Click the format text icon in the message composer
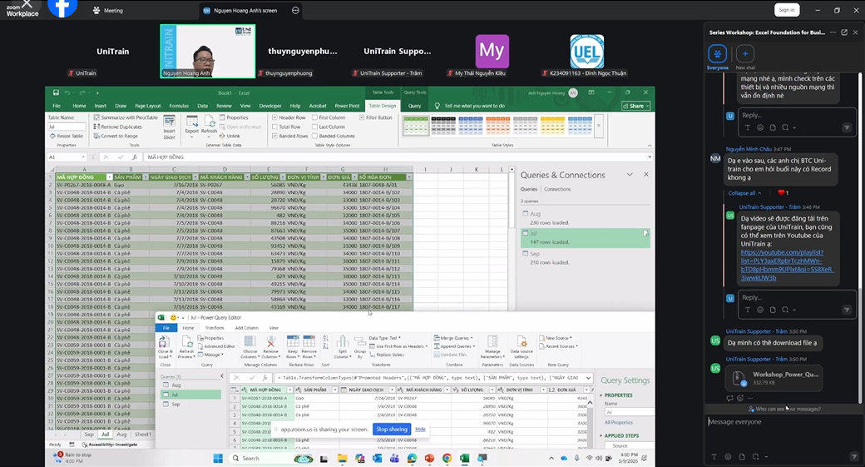This screenshot has height=467, width=865. [714, 457]
